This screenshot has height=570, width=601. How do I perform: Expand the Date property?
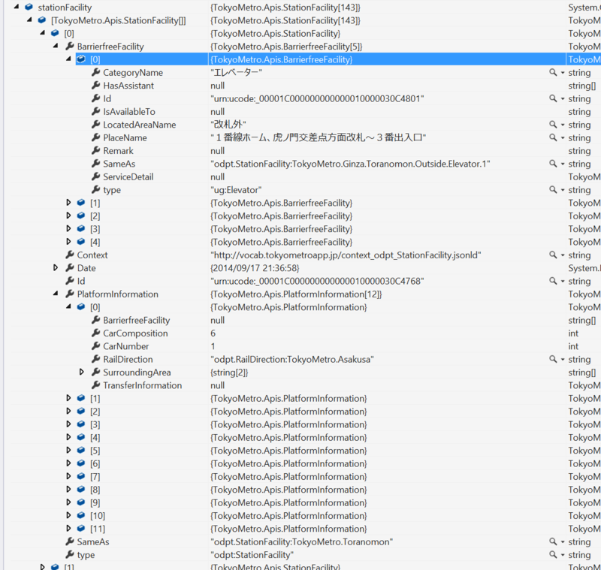[x=56, y=267]
